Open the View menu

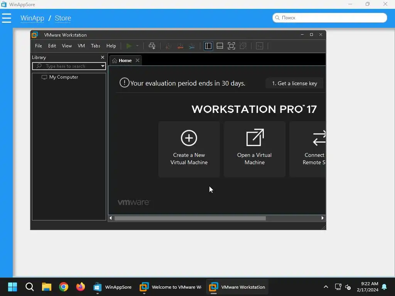(67, 46)
